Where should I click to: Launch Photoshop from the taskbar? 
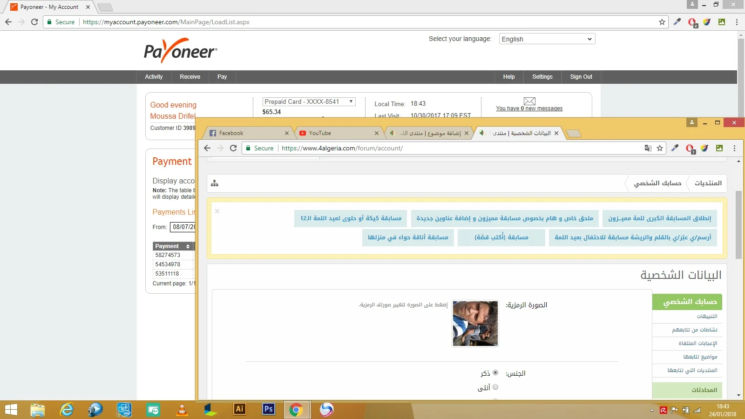pos(268,409)
